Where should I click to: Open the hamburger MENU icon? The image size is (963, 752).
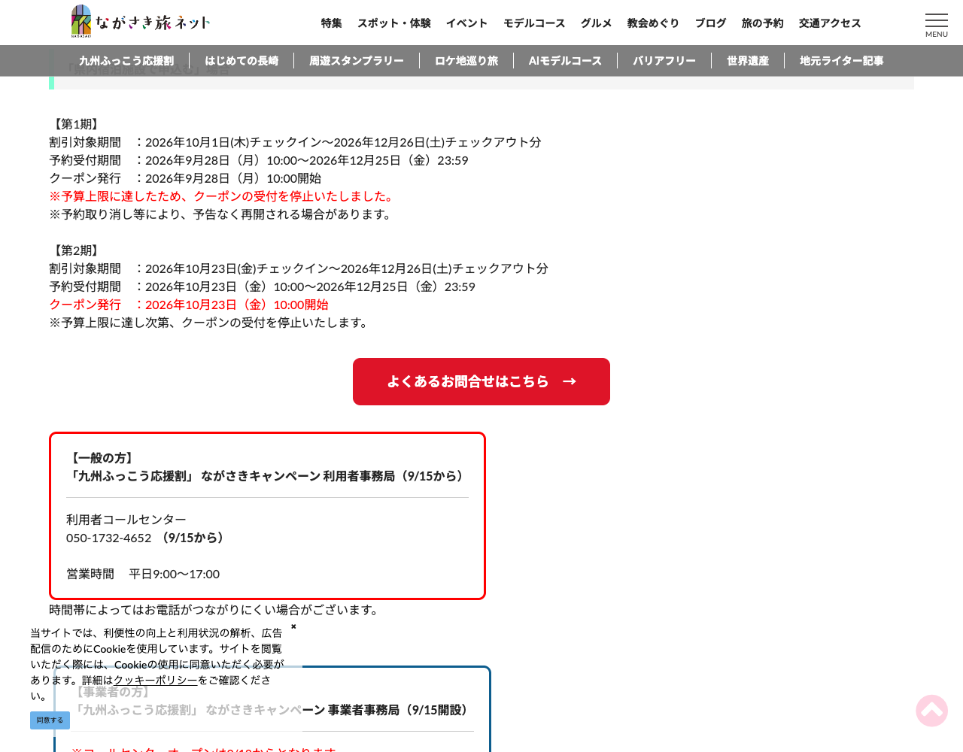point(937,24)
